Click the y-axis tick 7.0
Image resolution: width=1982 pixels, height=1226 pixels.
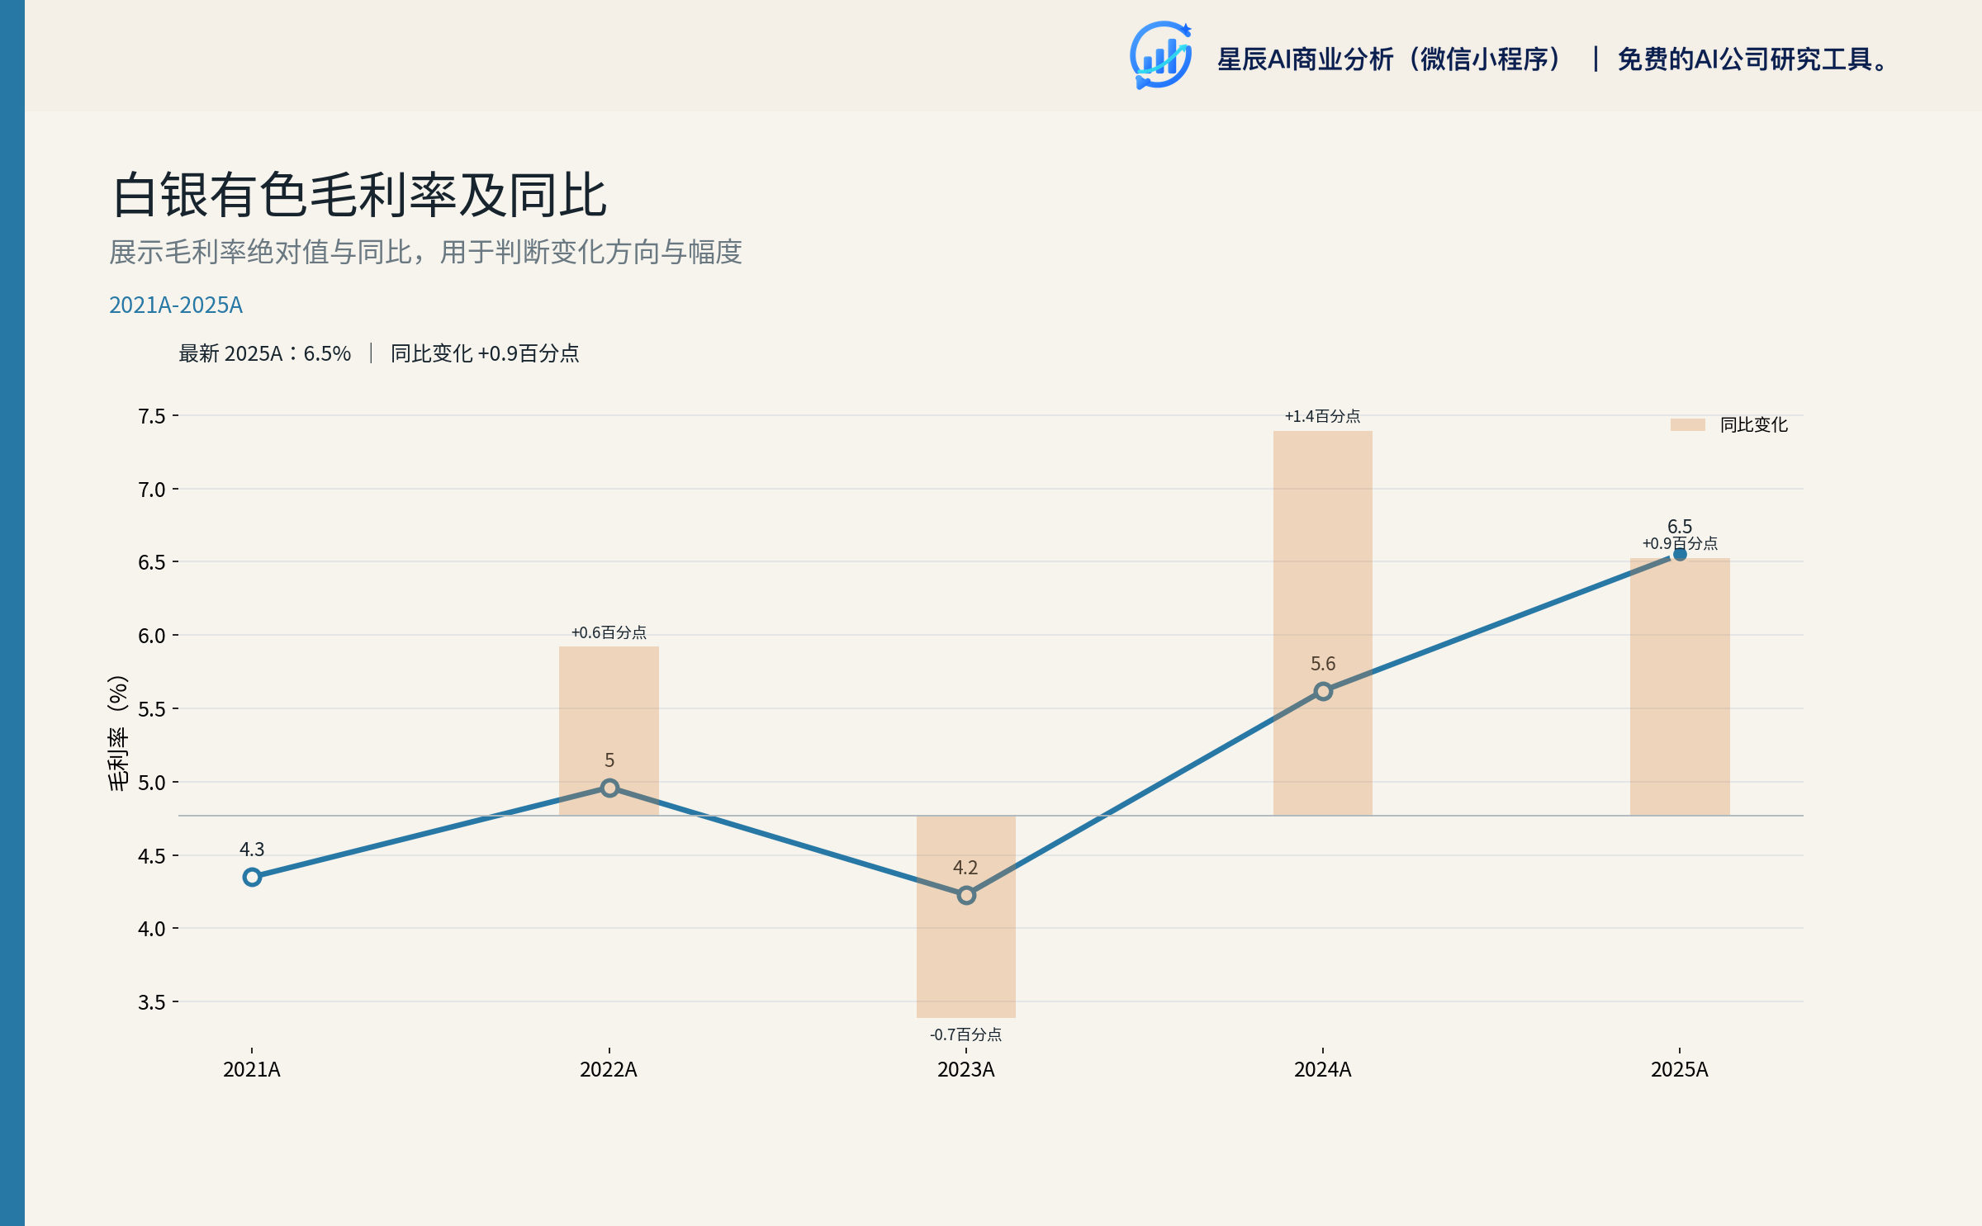pos(152,490)
